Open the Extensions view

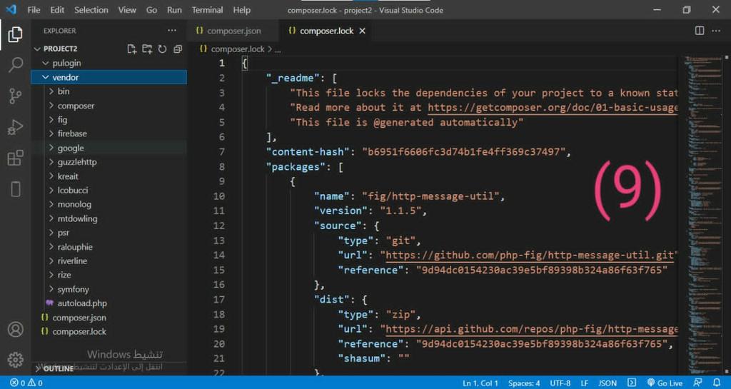[x=15, y=158]
